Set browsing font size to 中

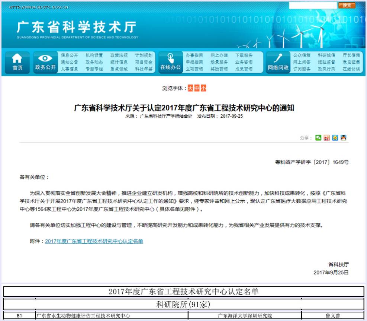197,88
